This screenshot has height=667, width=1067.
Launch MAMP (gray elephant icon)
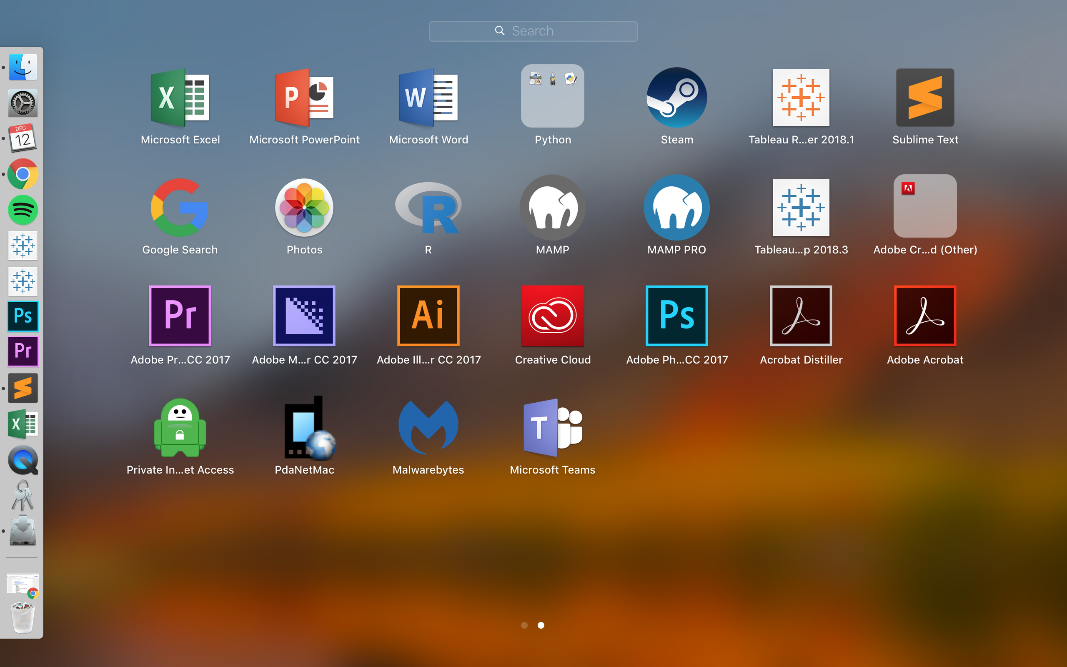[552, 207]
